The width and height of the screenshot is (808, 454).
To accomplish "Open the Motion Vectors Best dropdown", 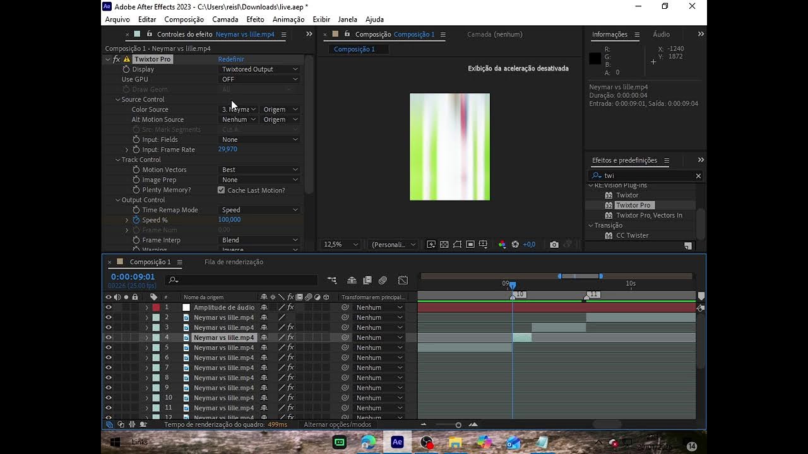I will coord(259,170).
